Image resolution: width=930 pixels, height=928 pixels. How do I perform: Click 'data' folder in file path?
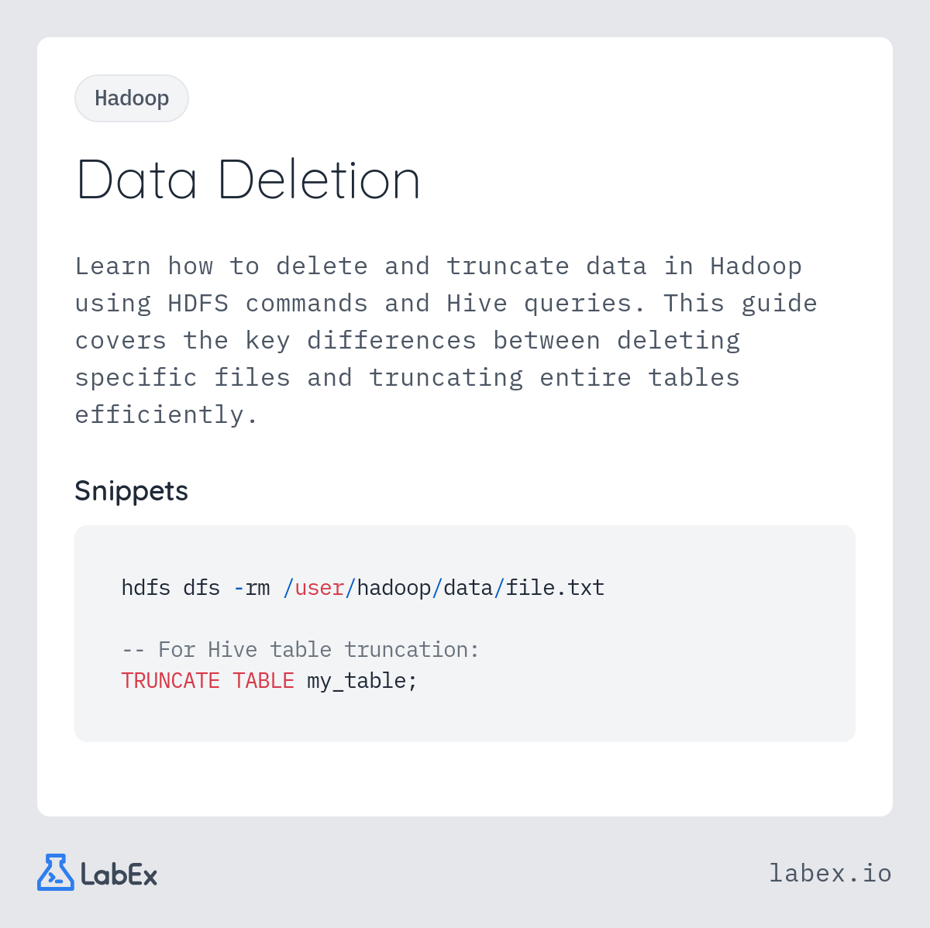[468, 588]
